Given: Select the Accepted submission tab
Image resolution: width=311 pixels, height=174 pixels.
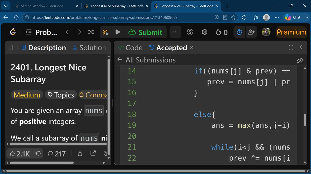Looking at the screenshot, I should [168, 48].
